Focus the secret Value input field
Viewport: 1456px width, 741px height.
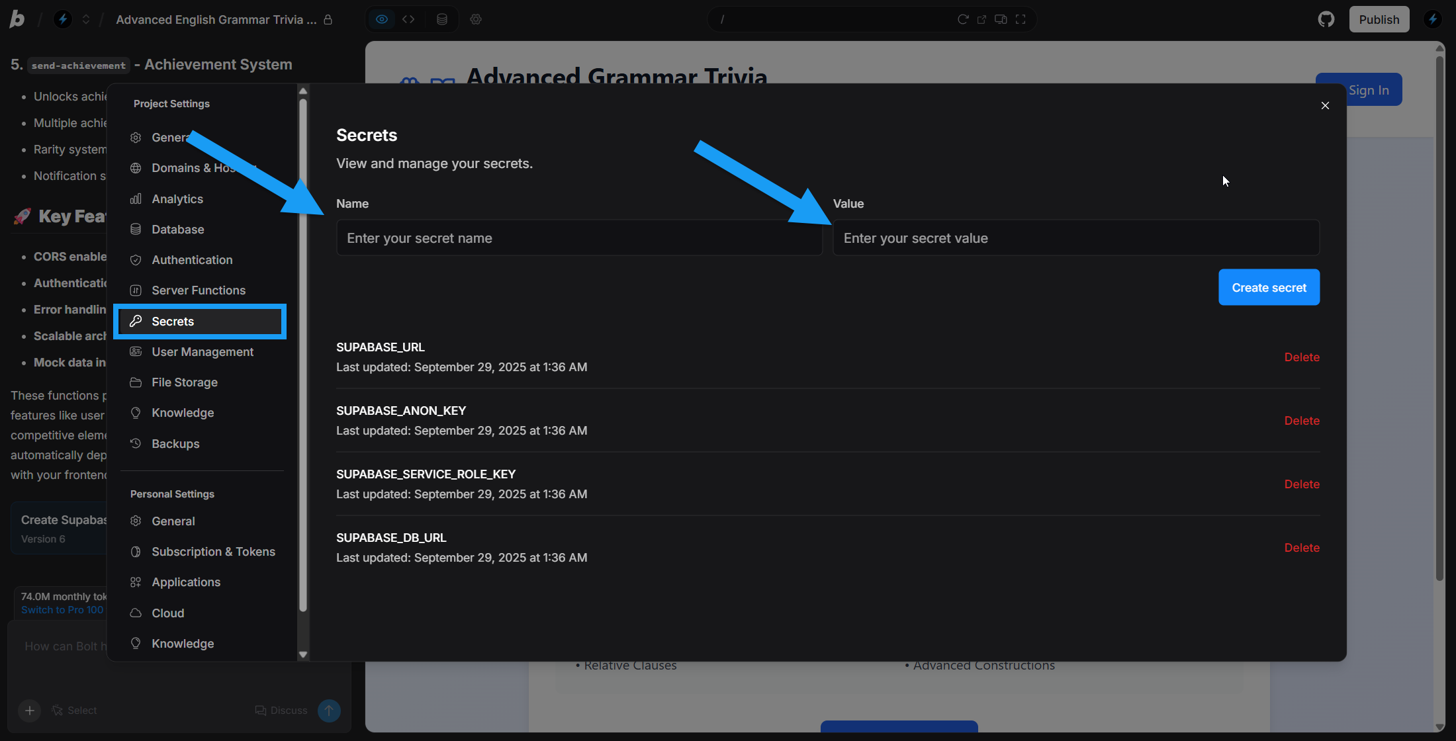[1076, 238]
